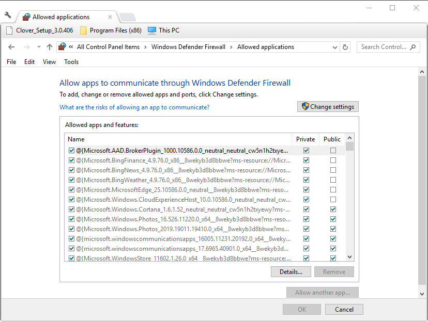Open the Clover wrench settings icon
This screenshot has width=428, height=322.
(8, 15)
